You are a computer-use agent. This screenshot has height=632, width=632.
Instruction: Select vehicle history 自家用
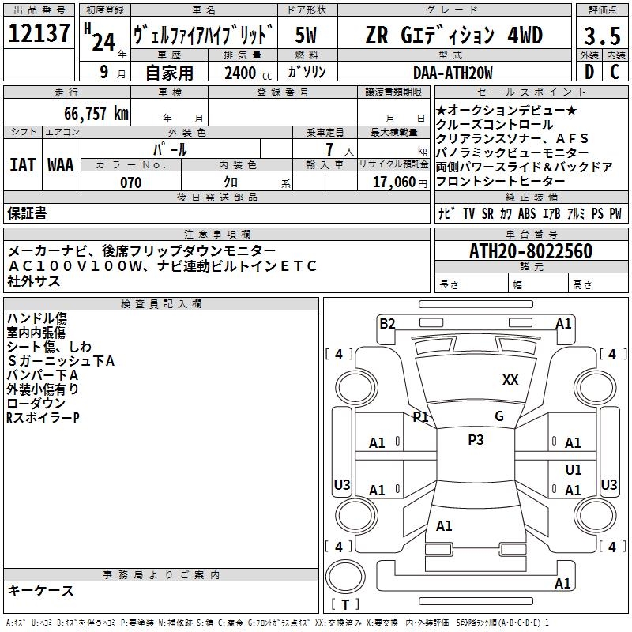pos(169,73)
